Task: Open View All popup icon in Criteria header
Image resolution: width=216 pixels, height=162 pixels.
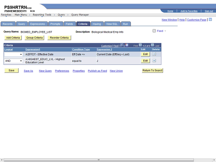Action: click(x=122, y=45)
